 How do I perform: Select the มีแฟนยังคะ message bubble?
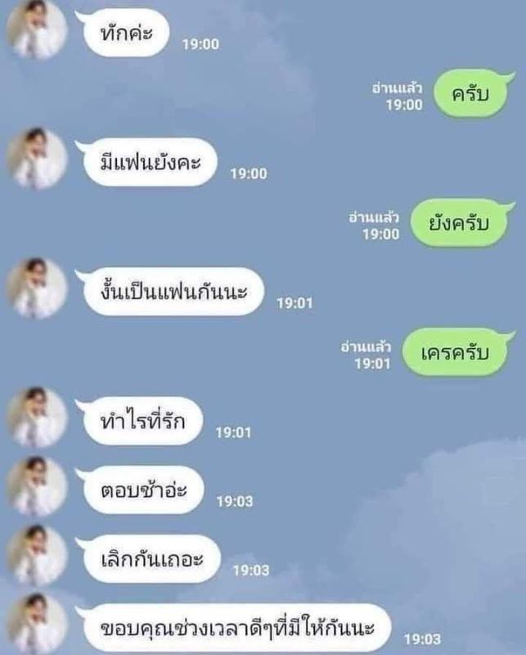[151, 162]
